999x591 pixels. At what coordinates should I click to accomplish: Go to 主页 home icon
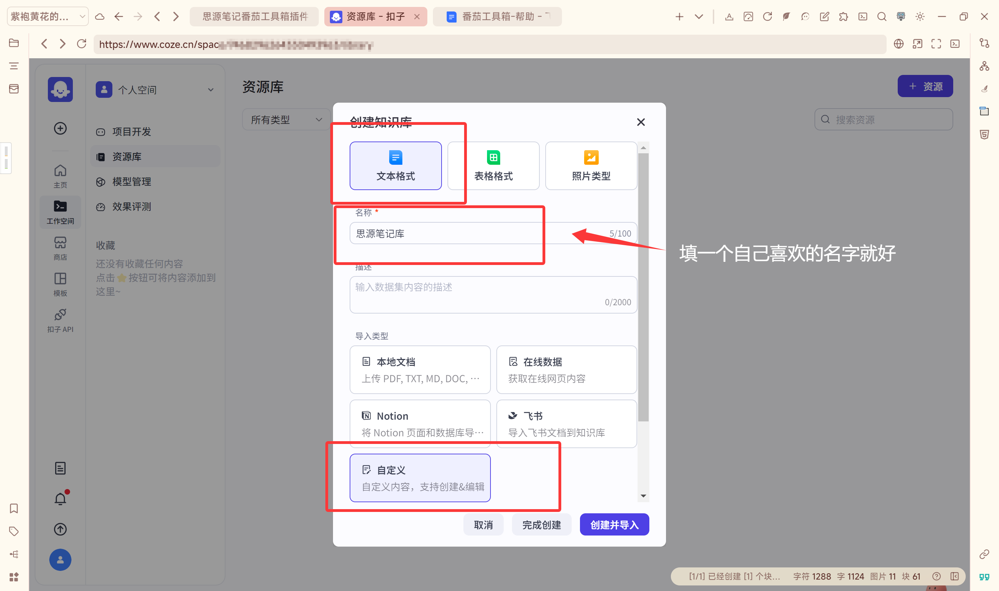pos(60,175)
